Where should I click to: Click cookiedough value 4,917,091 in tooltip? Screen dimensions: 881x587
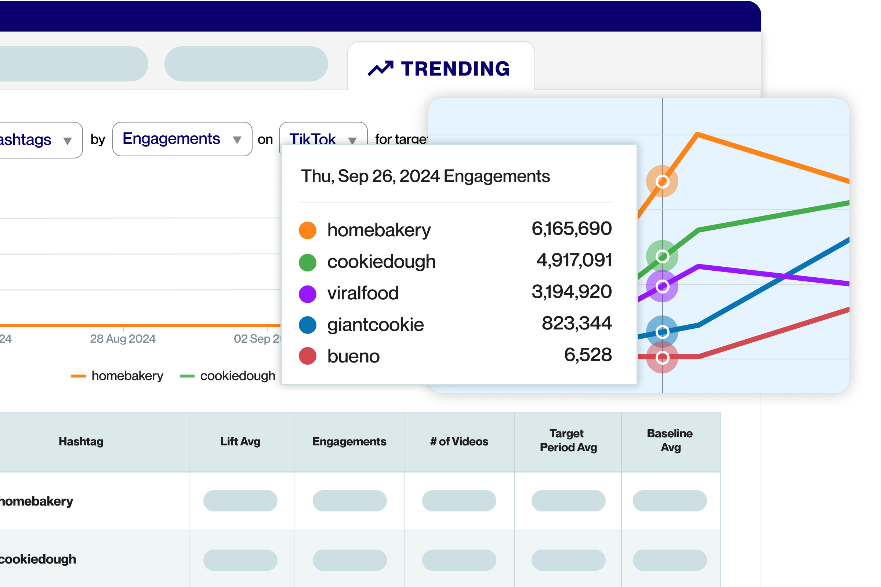pos(574,260)
